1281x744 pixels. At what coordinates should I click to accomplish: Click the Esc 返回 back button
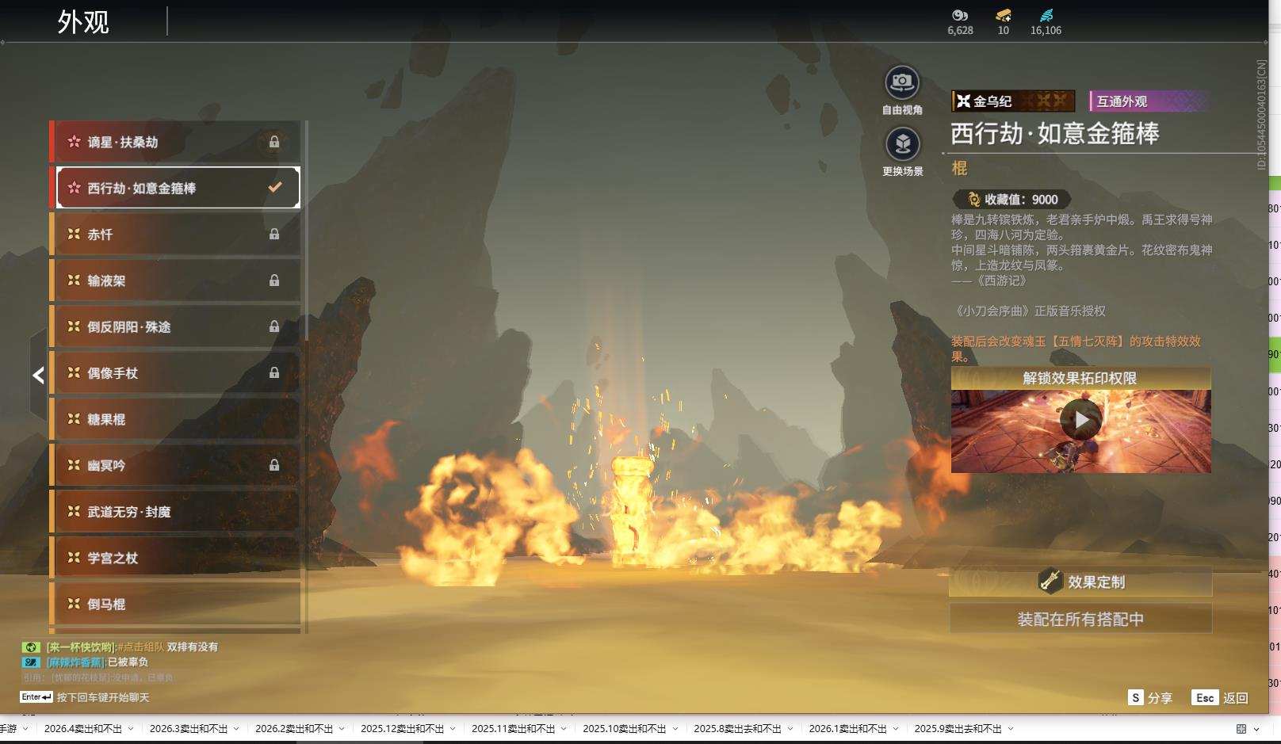tap(1221, 697)
